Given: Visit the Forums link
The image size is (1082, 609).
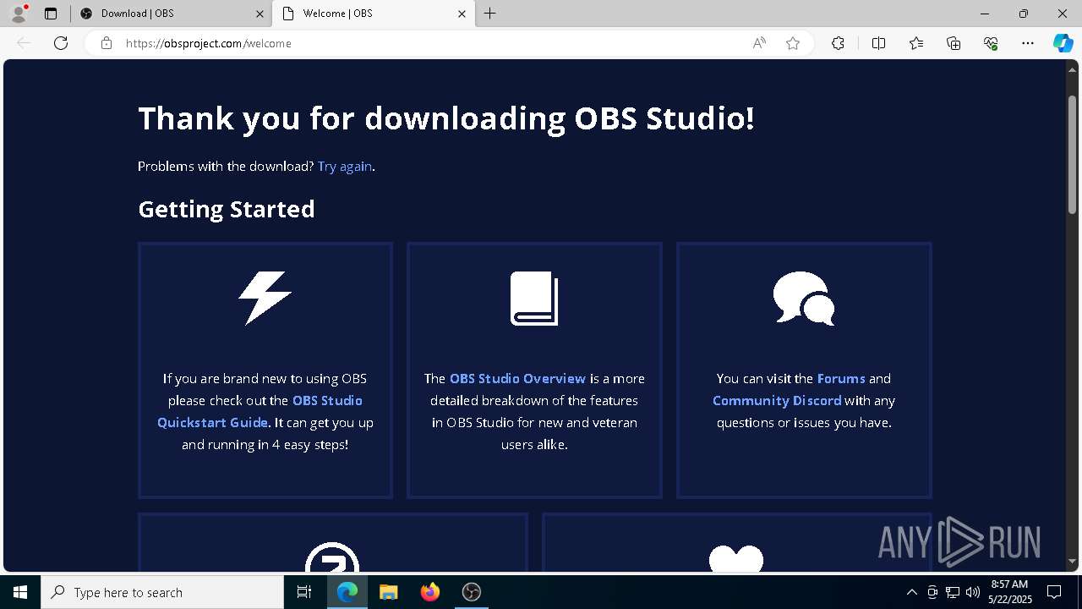Looking at the screenshot, I should [x=841, y=378].
